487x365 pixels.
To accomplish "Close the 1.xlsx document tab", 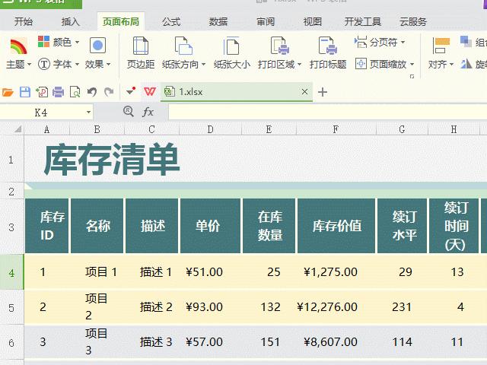I will point(304,91).
